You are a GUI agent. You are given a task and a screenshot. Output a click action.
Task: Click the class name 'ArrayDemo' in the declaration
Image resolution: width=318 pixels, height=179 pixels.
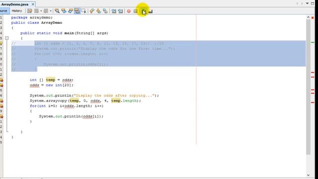(x=52, y=22)
